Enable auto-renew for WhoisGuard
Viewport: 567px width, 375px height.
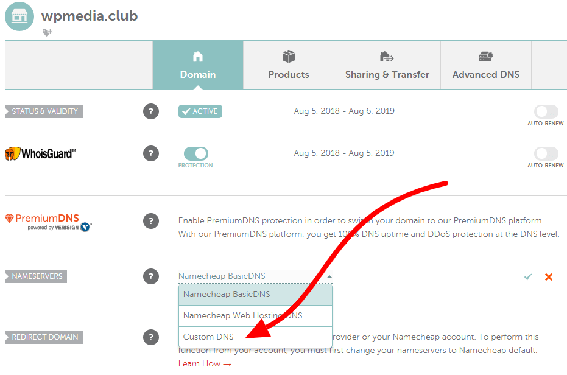(545, 152)
